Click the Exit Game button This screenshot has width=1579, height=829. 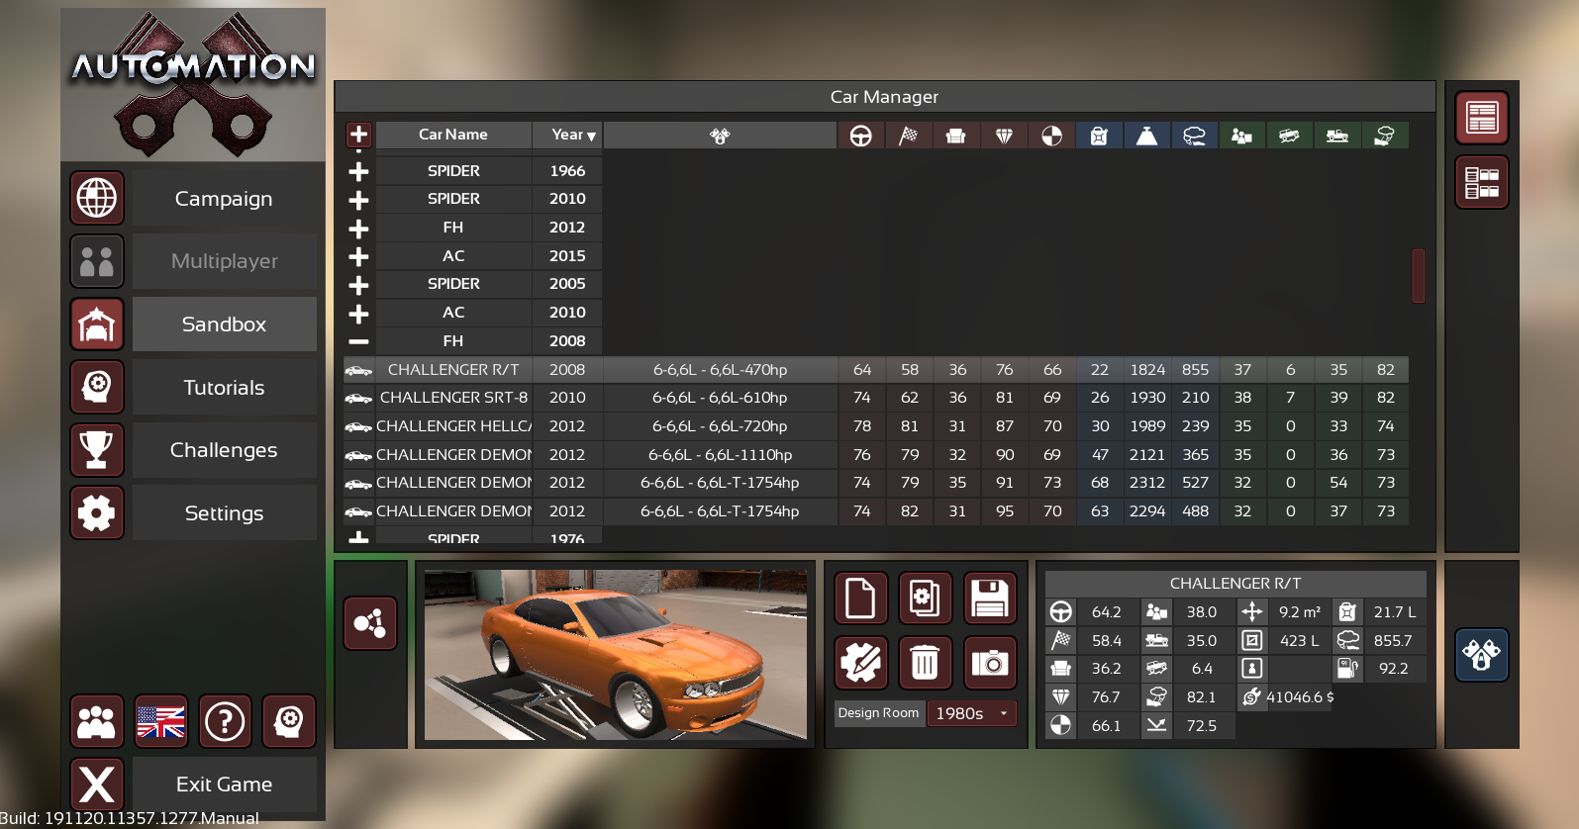pos(225,784)
